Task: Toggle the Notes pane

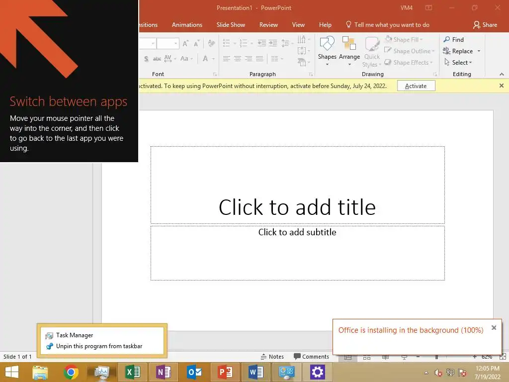Action: click(x=272, y=357)
